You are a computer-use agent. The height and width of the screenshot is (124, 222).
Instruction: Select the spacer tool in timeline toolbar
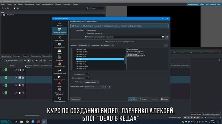tap(37, 61)
